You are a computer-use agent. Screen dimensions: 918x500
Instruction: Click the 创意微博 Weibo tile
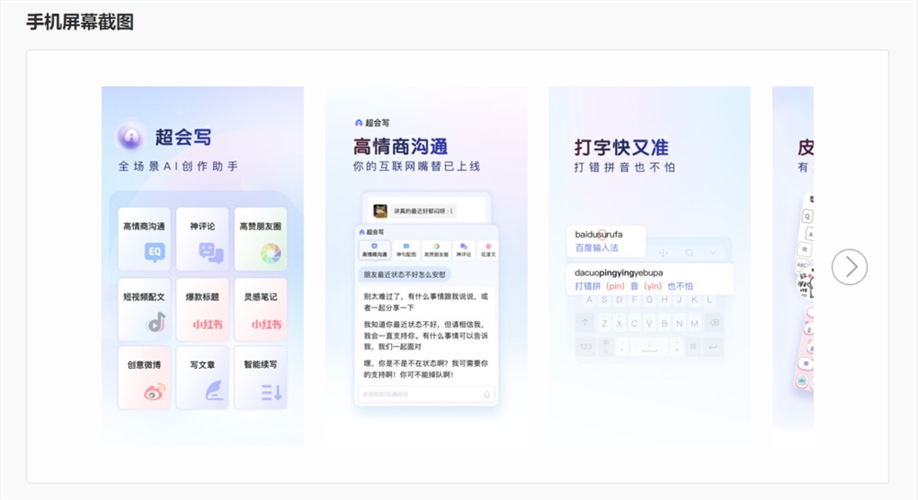tap(144, 377)
